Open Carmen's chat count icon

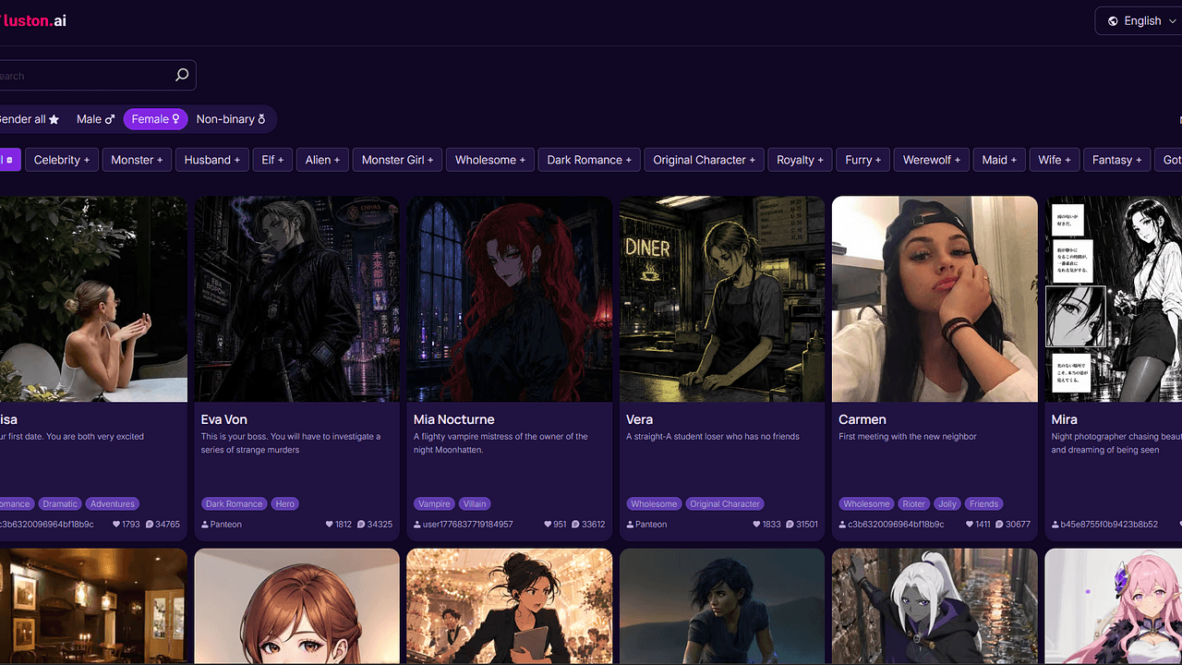point(1000,524)
